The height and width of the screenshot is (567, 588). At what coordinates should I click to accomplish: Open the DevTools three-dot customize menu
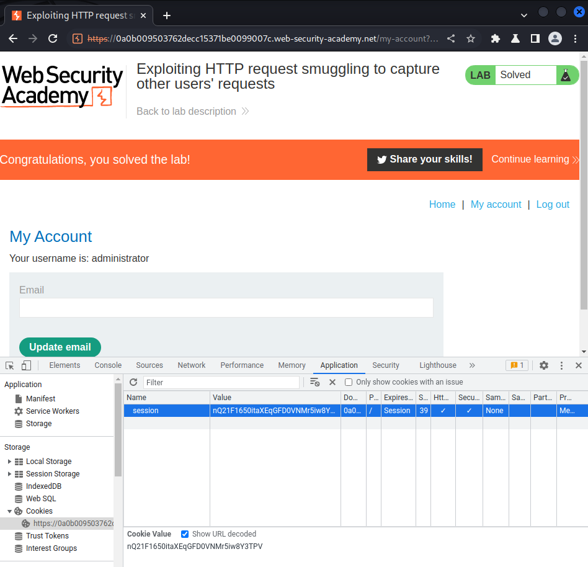click(x=561, y=365)
